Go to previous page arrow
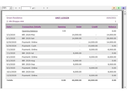Viewport: 127px width, 95px height. pyautogui.click(x=19, y=8)
